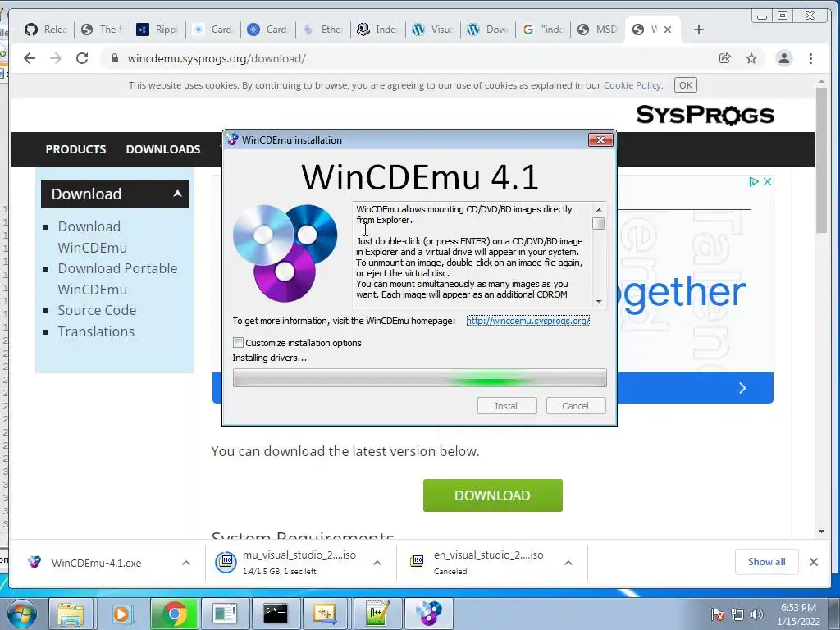840x630 pixels.
Task: Close the advertisement with its X
Action: (767, 181)
